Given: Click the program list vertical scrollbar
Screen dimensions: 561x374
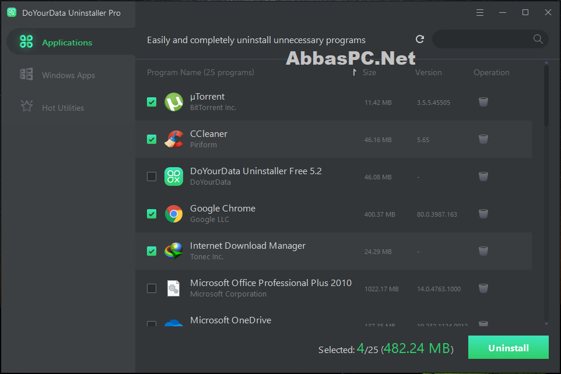Looking at the screenshot, I should (x=546, y=95).
